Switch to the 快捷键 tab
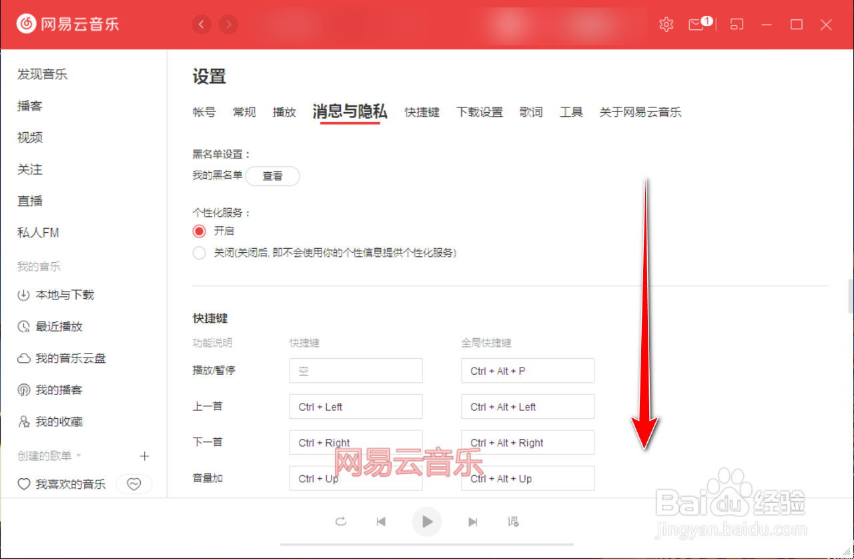Image resolution: width=854 pixels, height=559 pixels. pyautogui.click(x=422, y=112)
